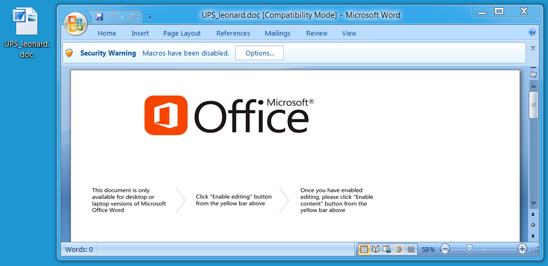Viewport: 548px width, 266px height.
Task: Switch to Full Screen Reading view
Action: [x=376, y=249]
